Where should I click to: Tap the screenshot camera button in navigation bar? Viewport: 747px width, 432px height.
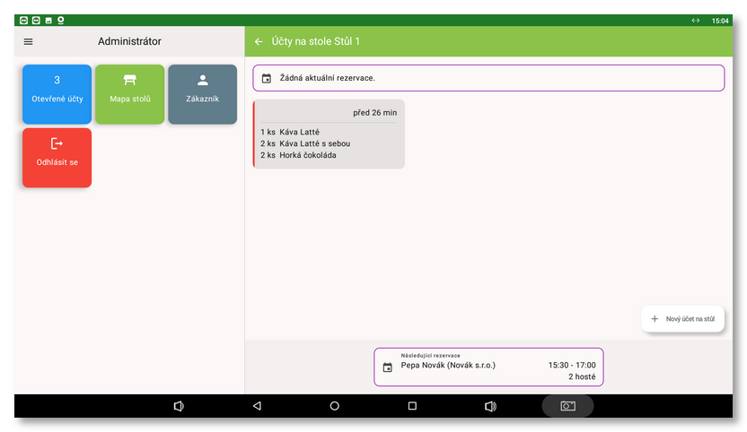(567, 406)
